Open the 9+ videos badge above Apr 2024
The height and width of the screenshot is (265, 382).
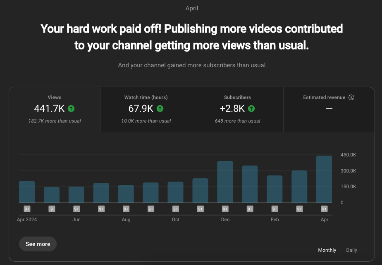[x=27, y=209]
